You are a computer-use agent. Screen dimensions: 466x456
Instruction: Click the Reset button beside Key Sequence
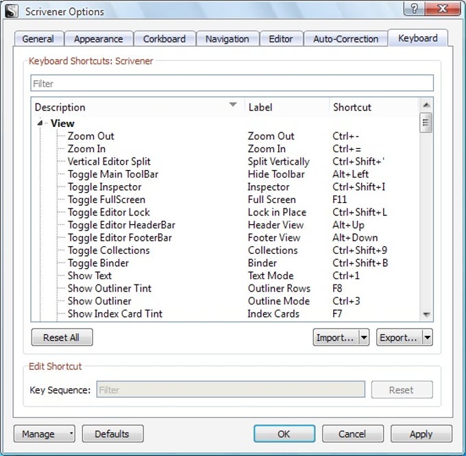[x=402, y=389]
